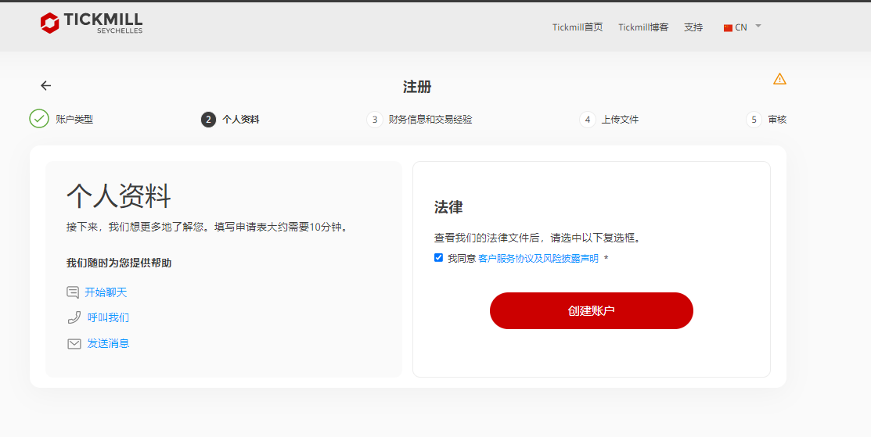Click the red 创建账户 button
Screen dimensions: 871x437
coord(591,310)
